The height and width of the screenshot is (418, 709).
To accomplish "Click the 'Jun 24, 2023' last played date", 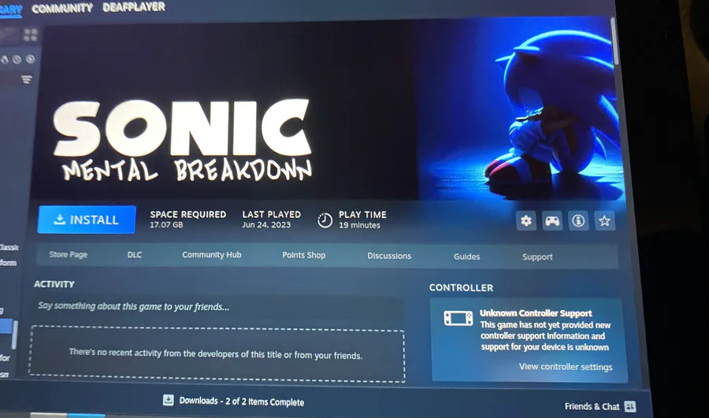I will click(x=266, y=224).
